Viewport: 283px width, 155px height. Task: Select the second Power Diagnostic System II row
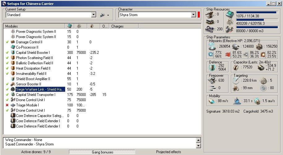pos(36,37)
